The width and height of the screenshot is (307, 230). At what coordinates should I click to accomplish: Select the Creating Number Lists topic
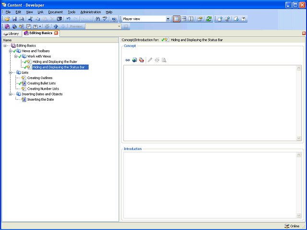(43, 89)
